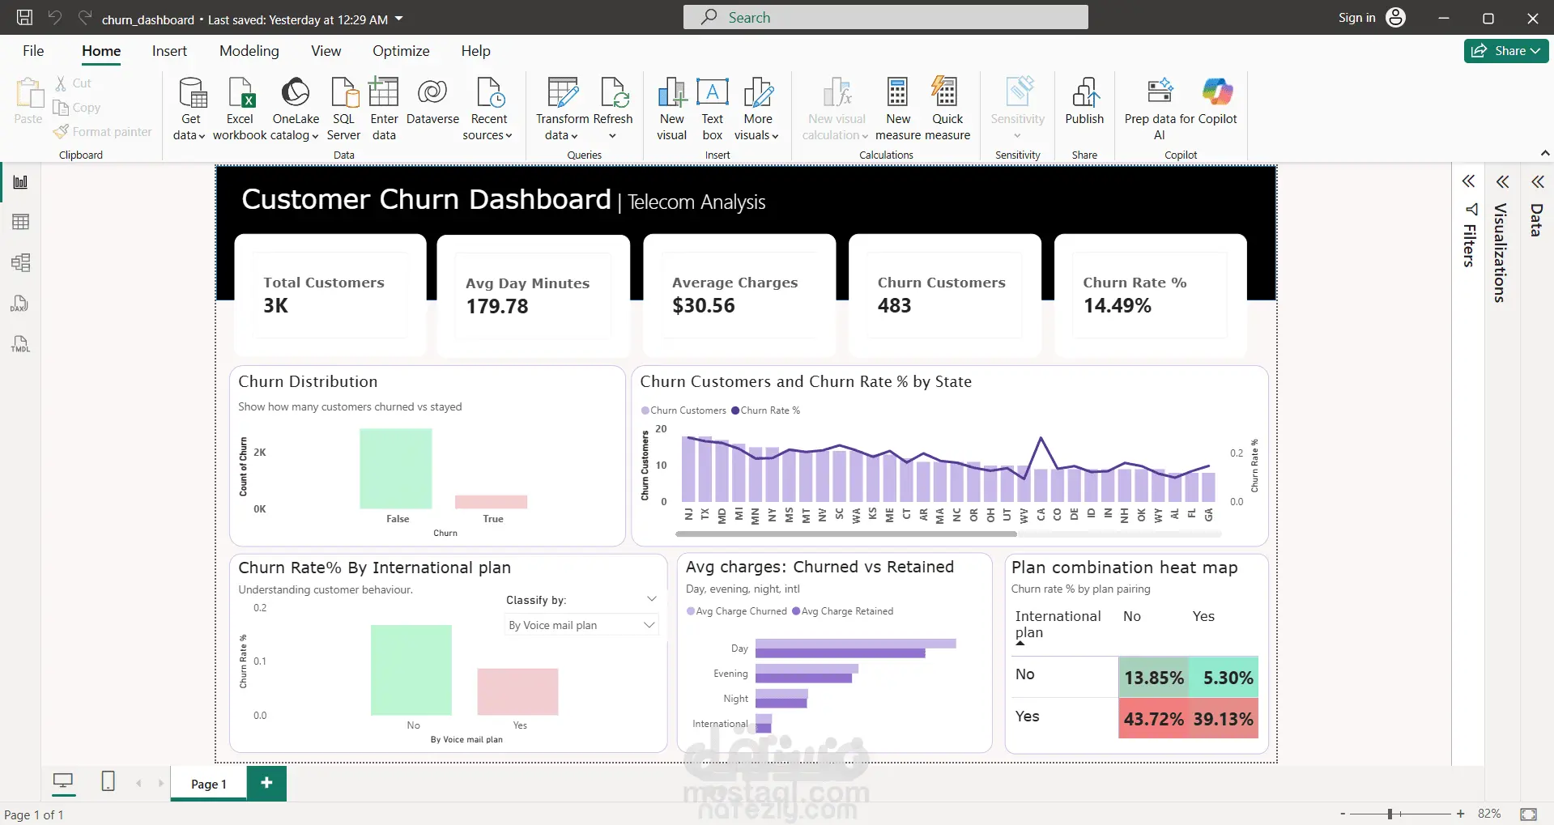Open the Model view sidebar icon
This screenshot has height=825, width=1554.
(x=20, y=262)
